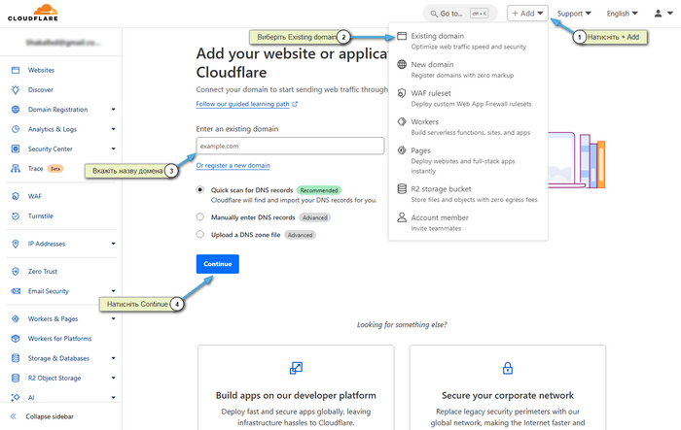
Task: Choose Account member from Add menu
Action: click(468, 222)
